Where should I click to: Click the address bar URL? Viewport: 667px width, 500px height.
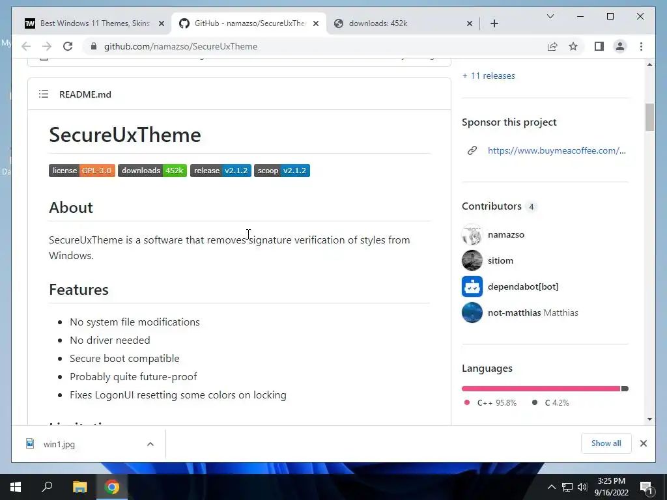(180, 46)
